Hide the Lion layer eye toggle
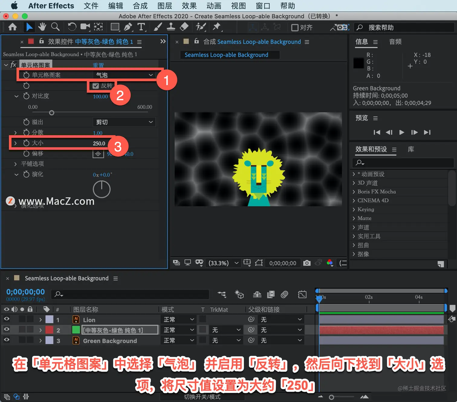 click(x=6, y=319)
